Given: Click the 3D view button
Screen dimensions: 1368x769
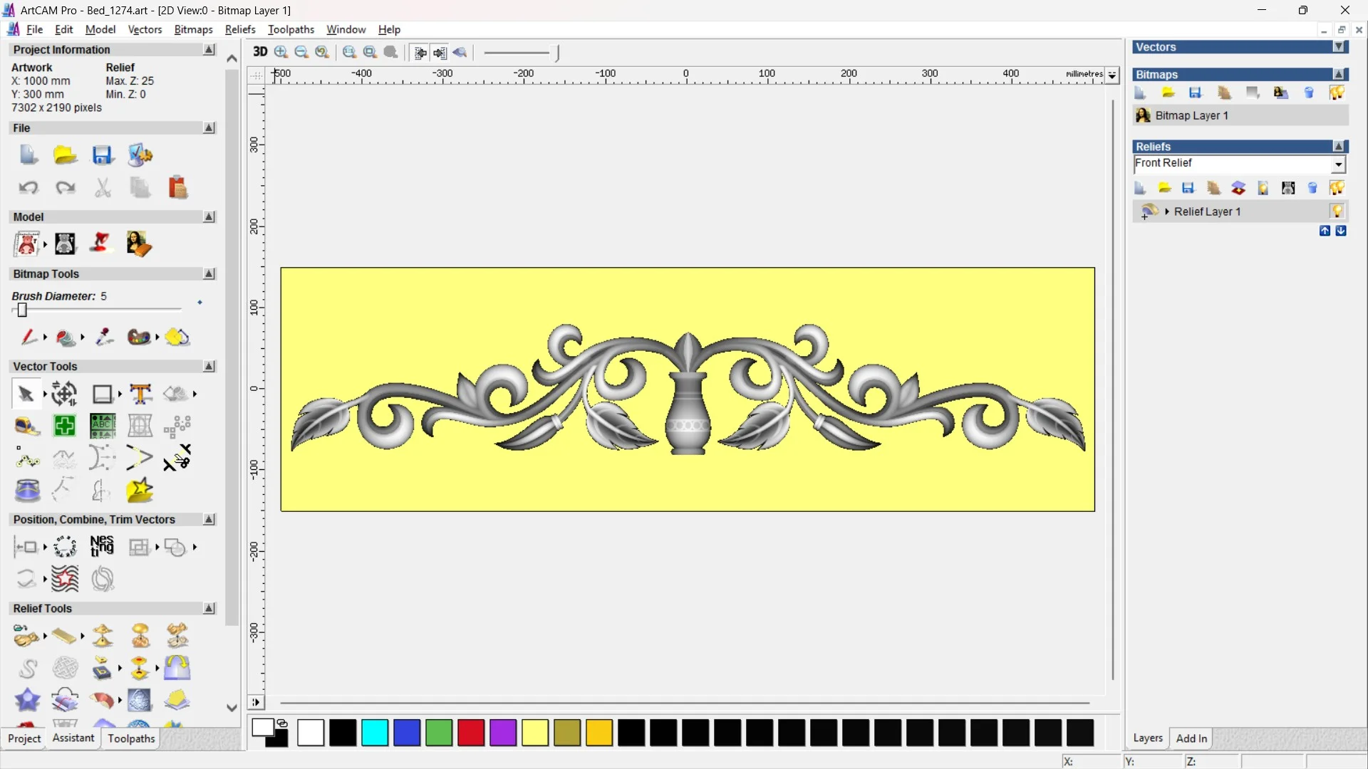Looking at the screenshot, I should click(260, 52).
